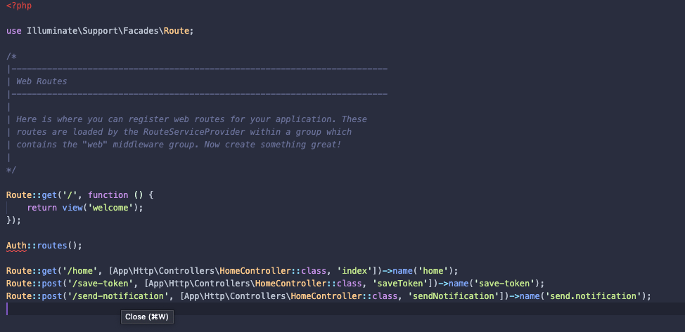Click the 'routes' method after Auth

[x=52, y=246]
